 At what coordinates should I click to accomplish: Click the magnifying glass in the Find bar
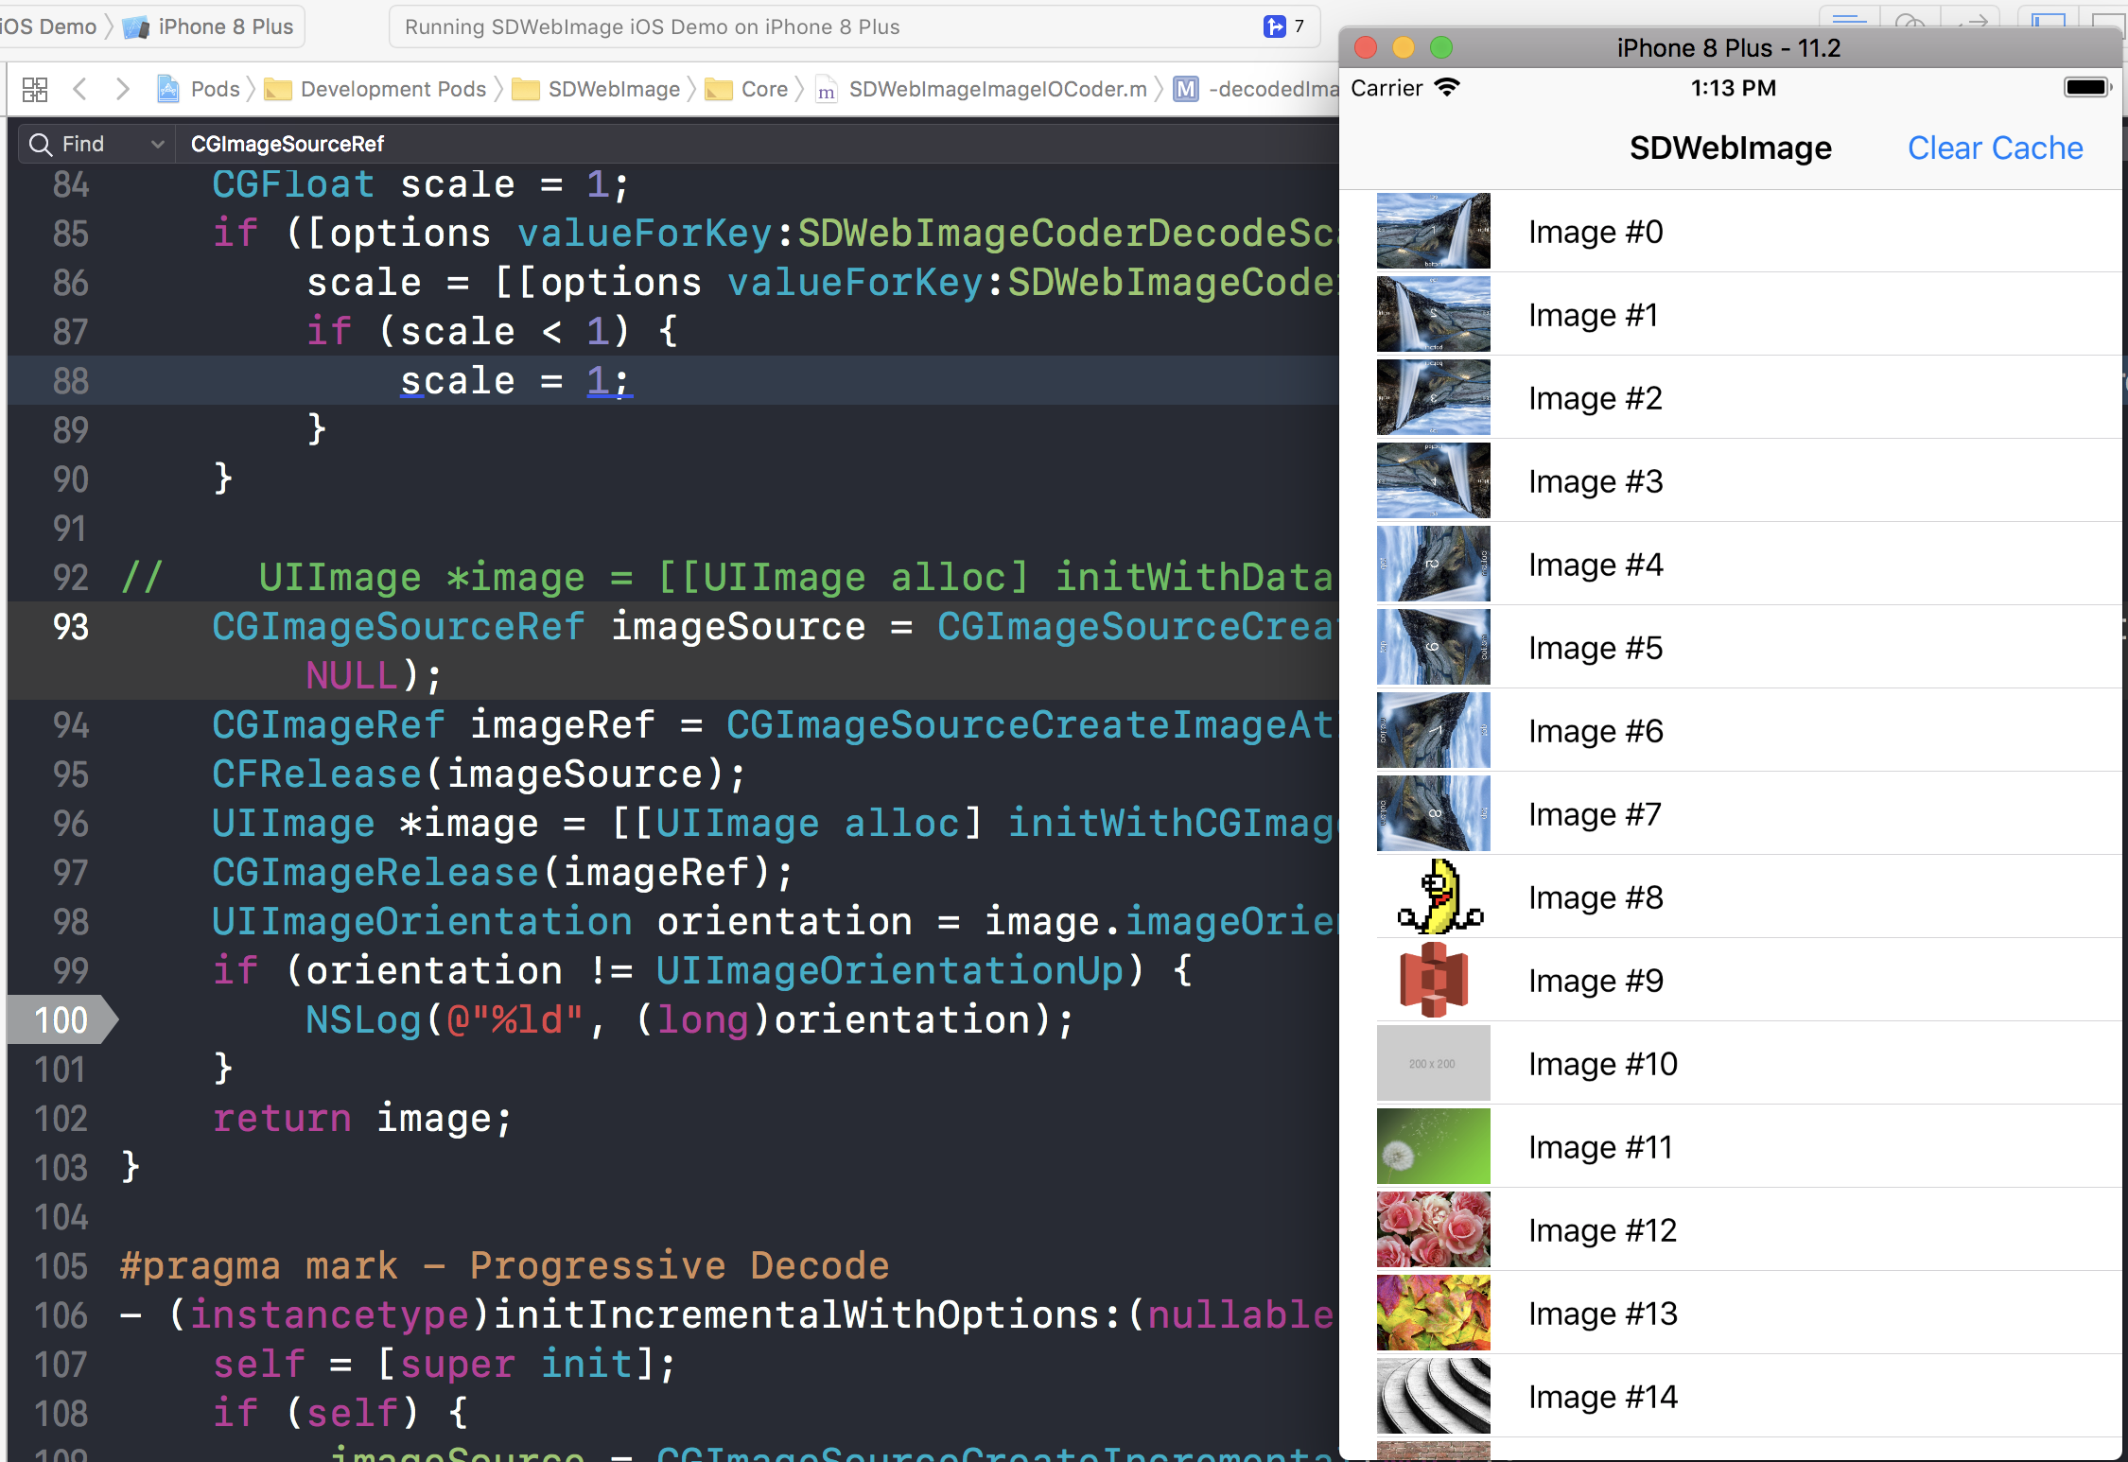pos(39,144)
